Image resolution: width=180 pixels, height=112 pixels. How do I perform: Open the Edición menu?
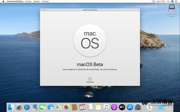pyautogui.click(x=37, y=1)
